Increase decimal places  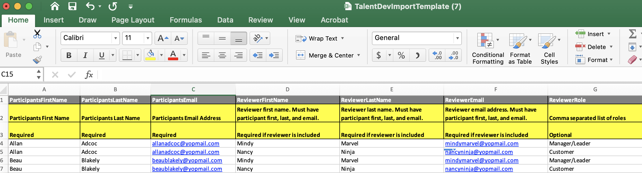pos(437,55)
